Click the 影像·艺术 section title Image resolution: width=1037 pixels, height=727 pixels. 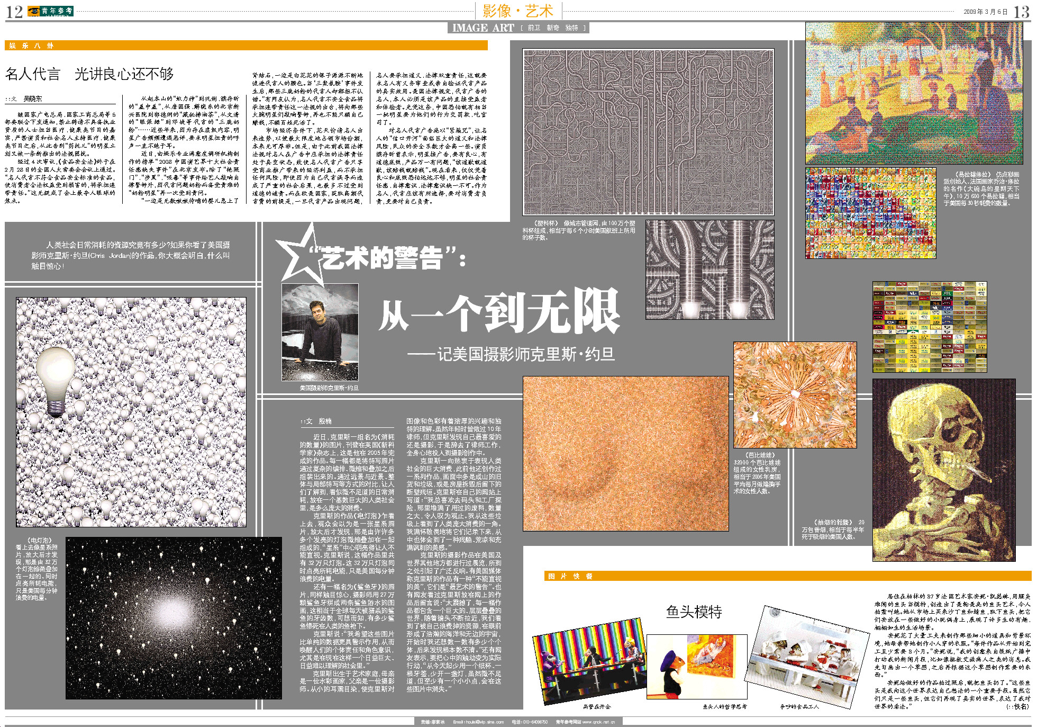coord(517,11)
